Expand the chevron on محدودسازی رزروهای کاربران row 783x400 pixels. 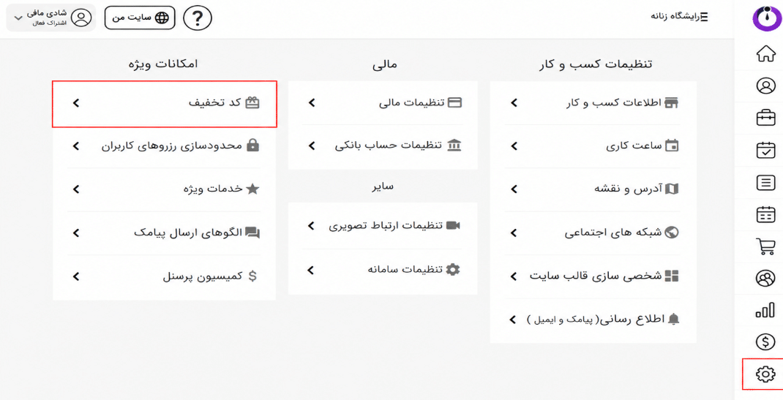[76, 146]
